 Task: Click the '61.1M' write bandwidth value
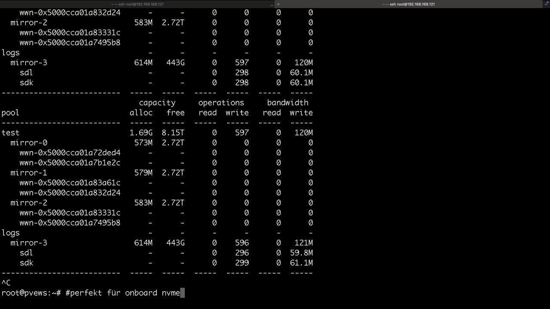[x=301, y=263]
